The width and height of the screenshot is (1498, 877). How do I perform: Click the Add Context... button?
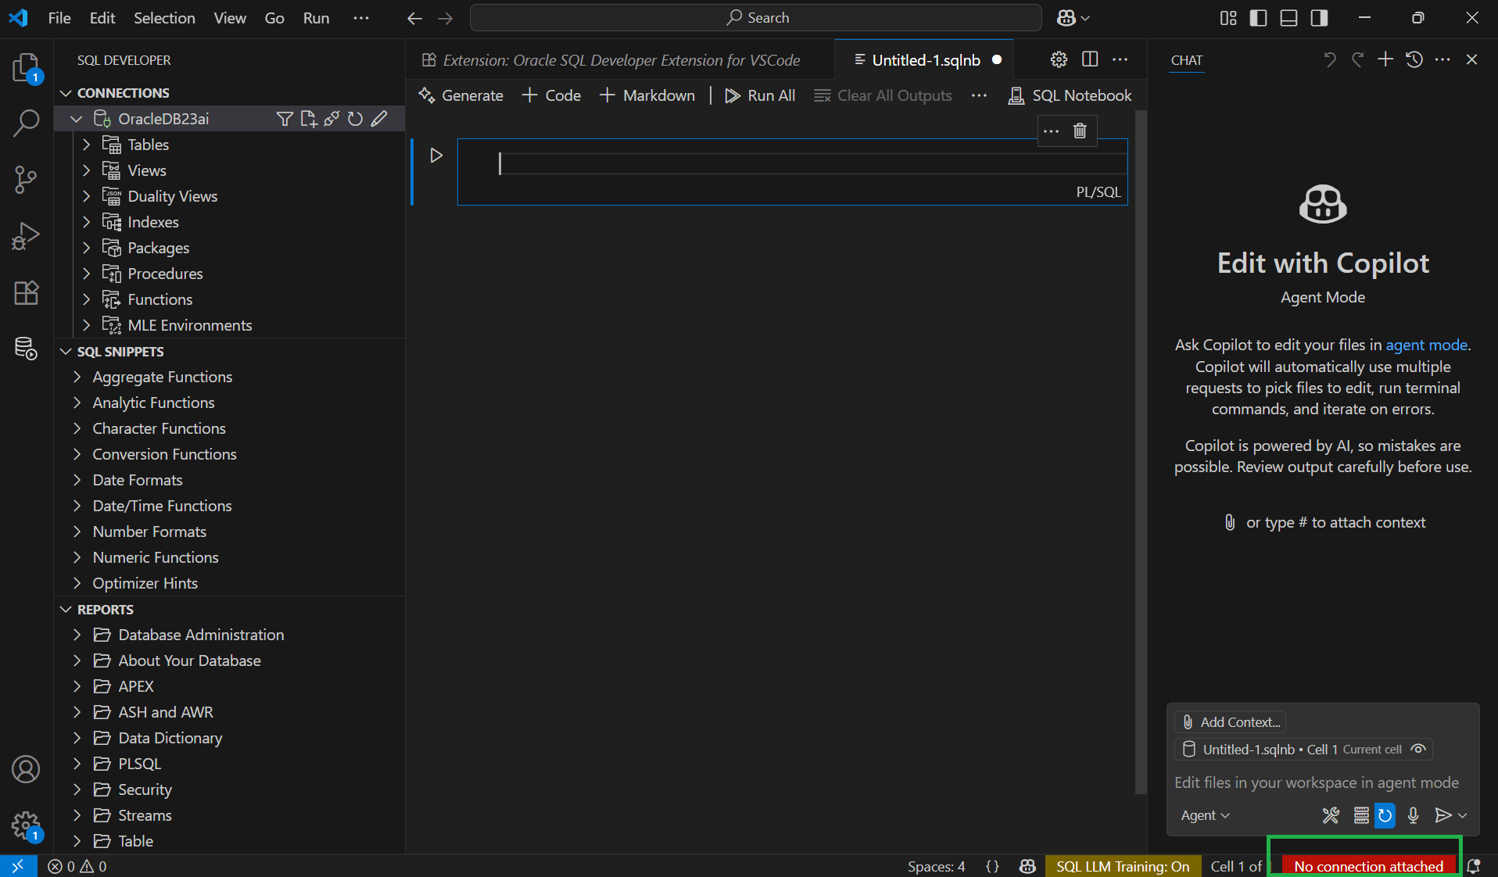tap(1231, 722)
